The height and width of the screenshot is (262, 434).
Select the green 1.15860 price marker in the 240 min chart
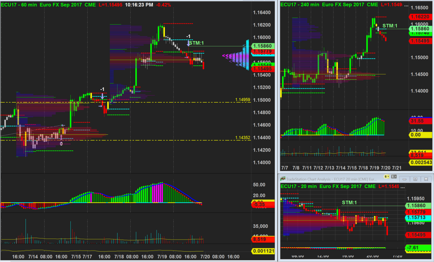[x=420, y=29]
